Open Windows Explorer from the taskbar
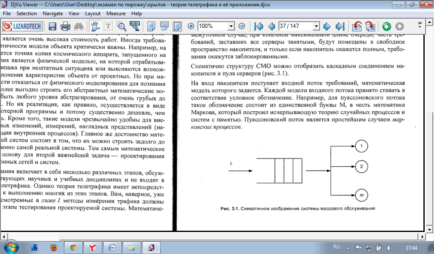434x254 pixels. point(131,248)
